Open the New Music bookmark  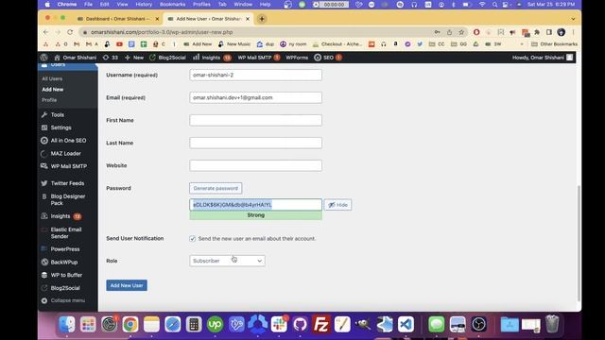point(234,44)
